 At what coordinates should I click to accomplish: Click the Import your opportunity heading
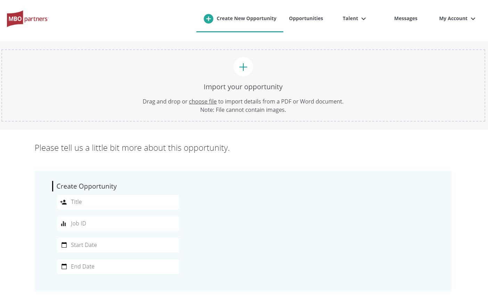pyautogui.click(x=243, y=87)
